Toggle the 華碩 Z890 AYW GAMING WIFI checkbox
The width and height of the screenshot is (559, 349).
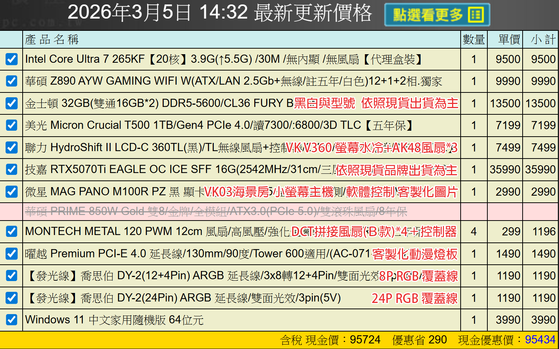(12, 81)
